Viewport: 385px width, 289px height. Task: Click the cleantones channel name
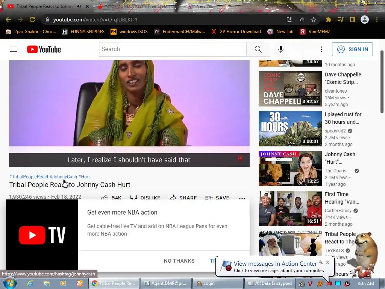tap(336, 91)
